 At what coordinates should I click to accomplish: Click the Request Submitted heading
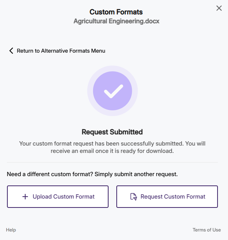click(x=112, y=132)
